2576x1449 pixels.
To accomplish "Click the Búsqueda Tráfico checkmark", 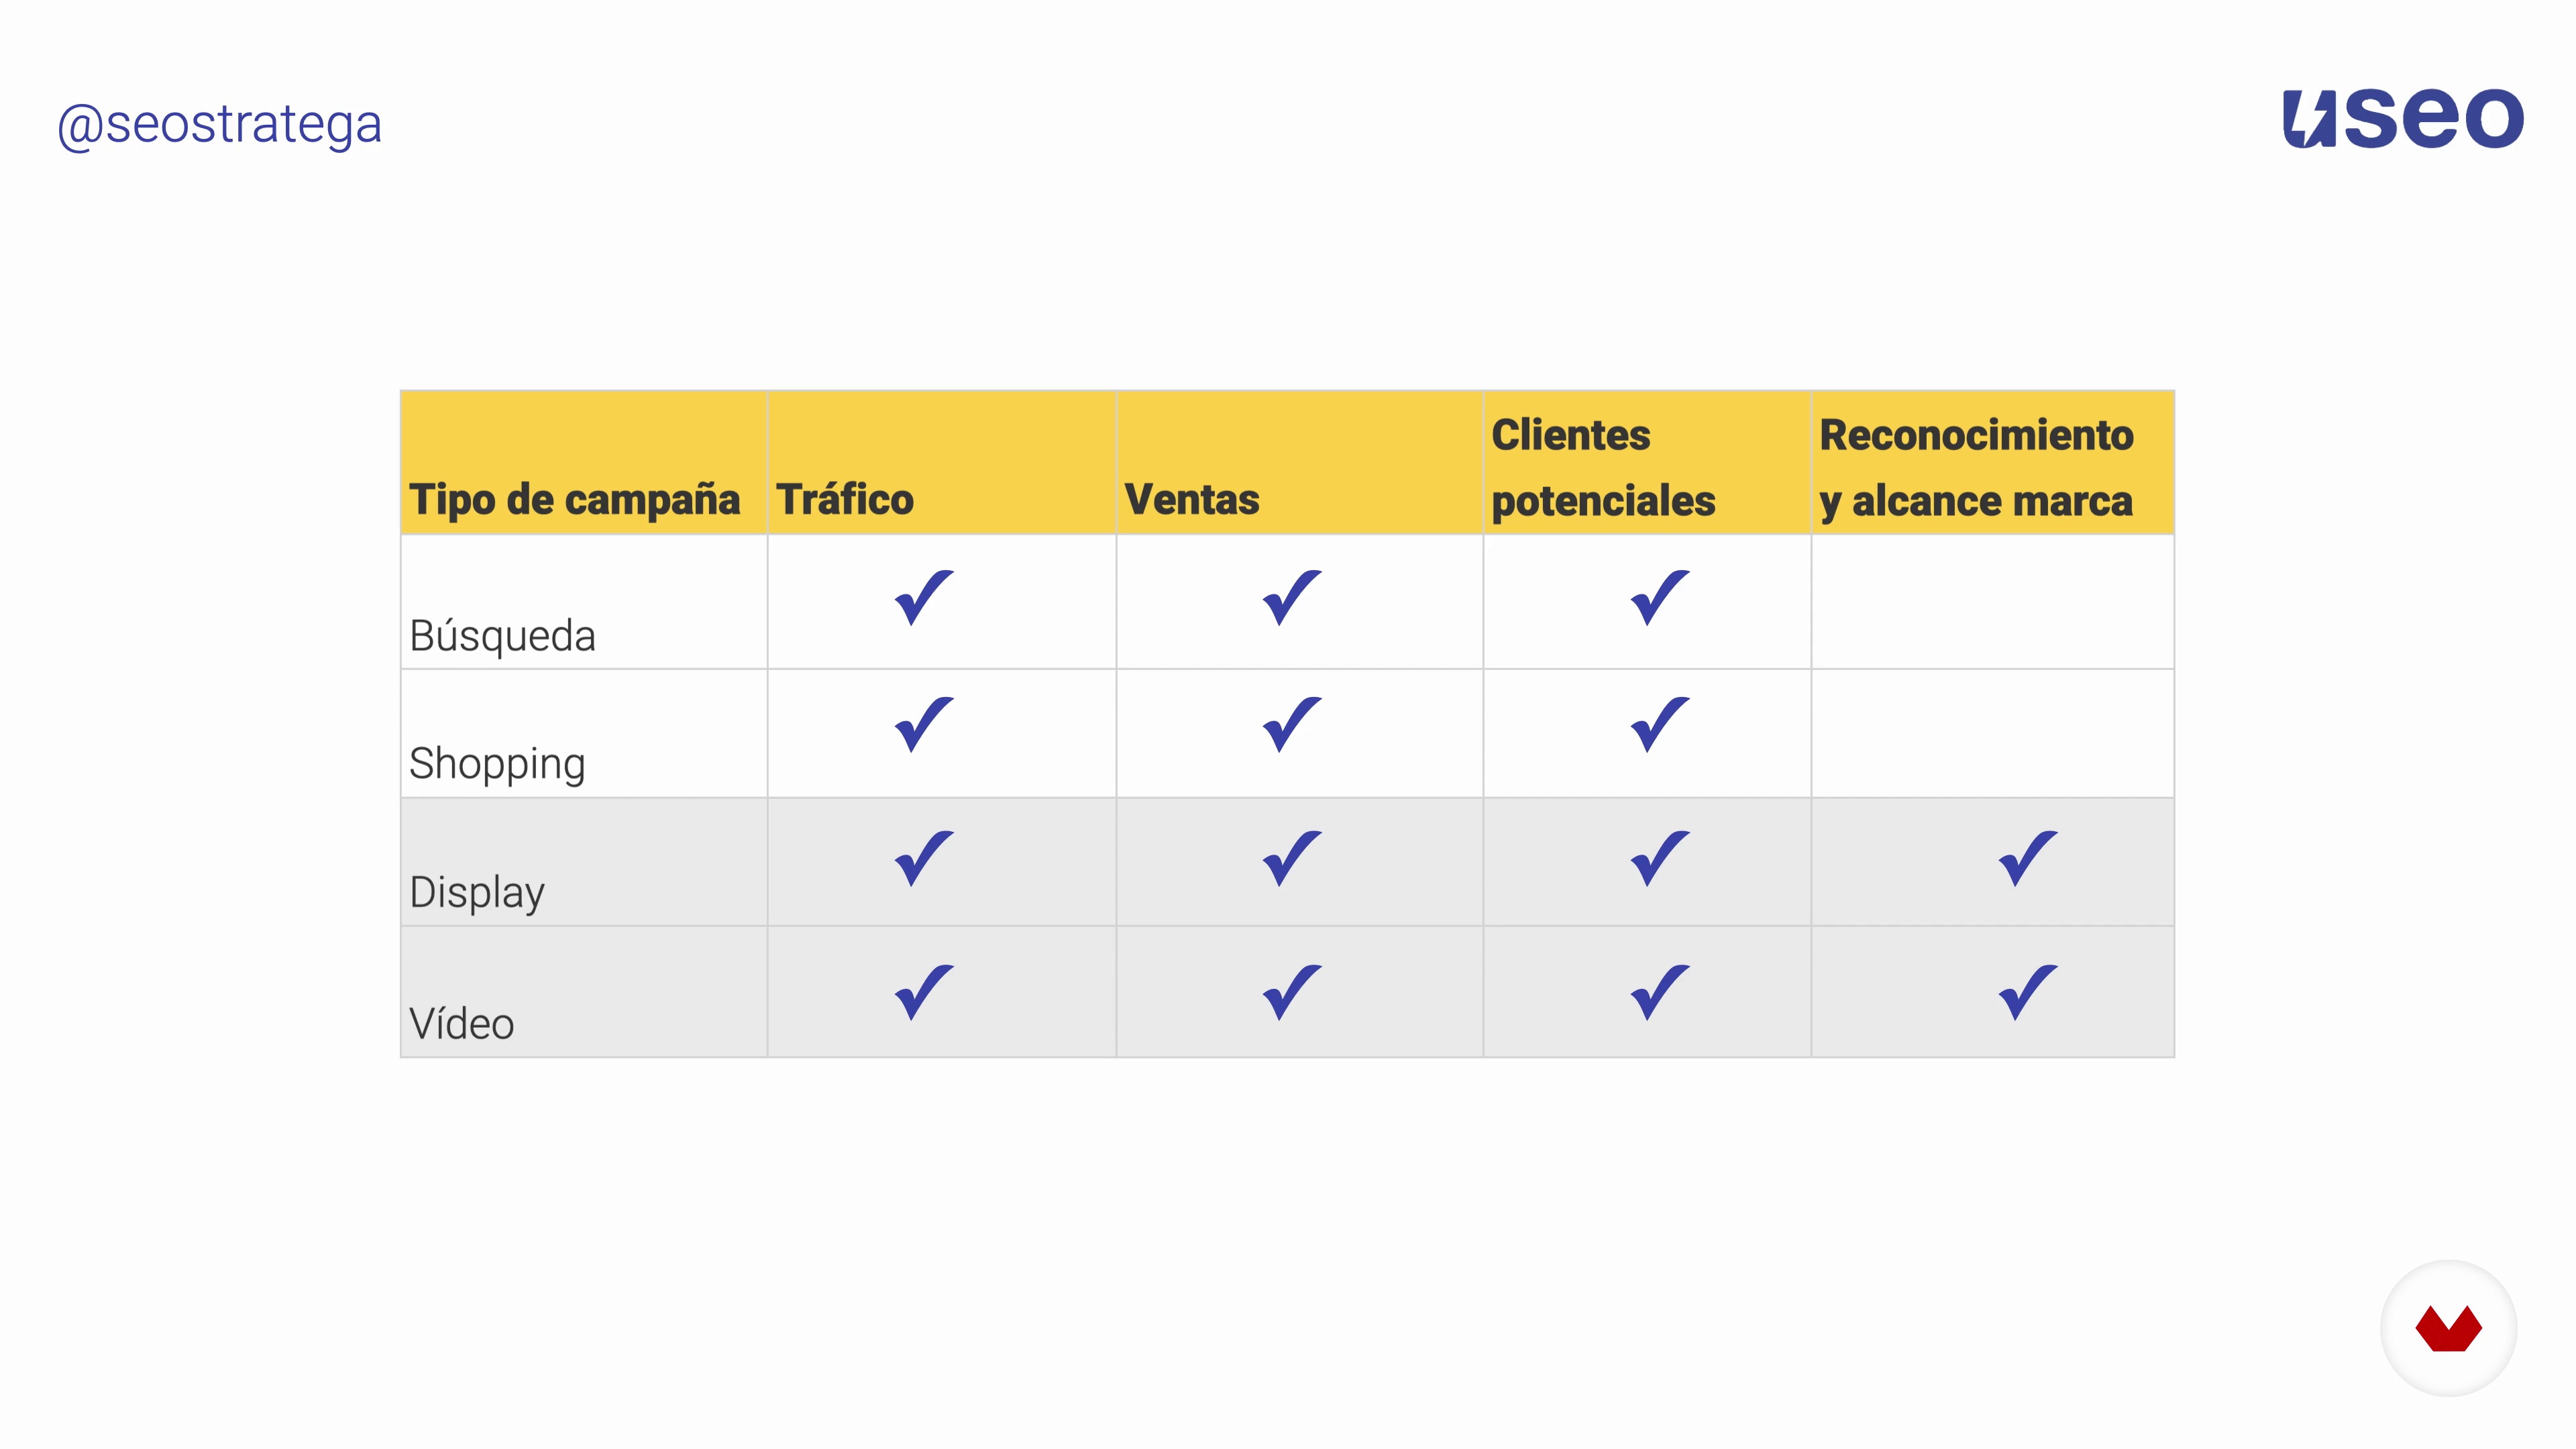I will click(924, 597).
